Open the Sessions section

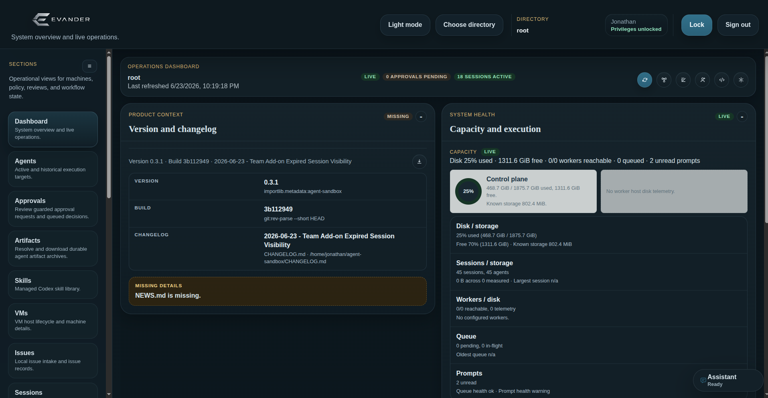(x=53, y=391)
